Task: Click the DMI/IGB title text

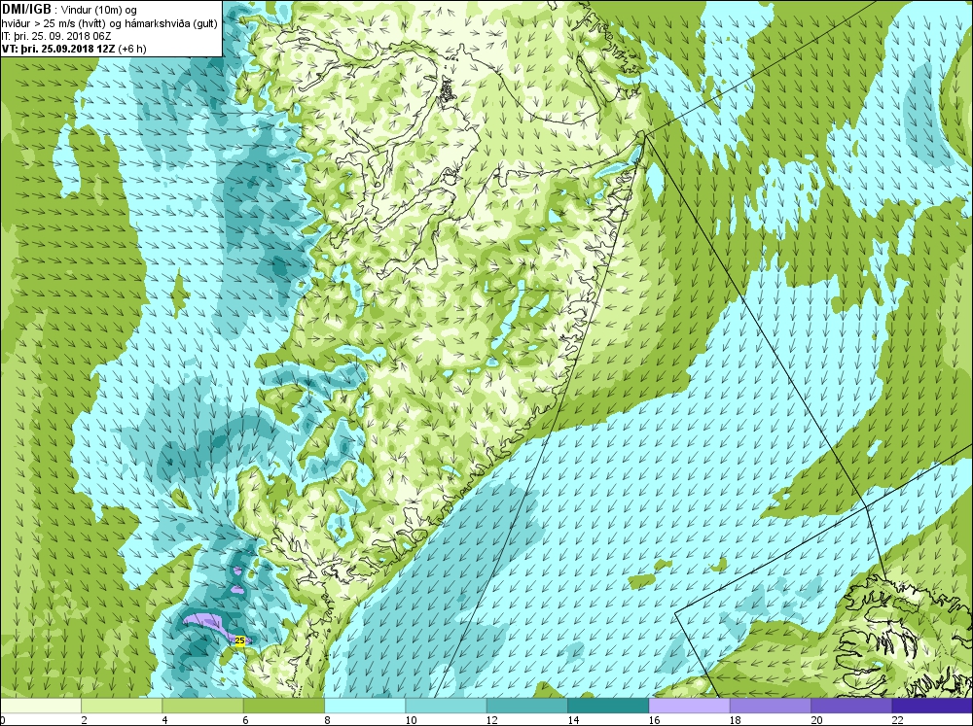Action: coord(26,10)
